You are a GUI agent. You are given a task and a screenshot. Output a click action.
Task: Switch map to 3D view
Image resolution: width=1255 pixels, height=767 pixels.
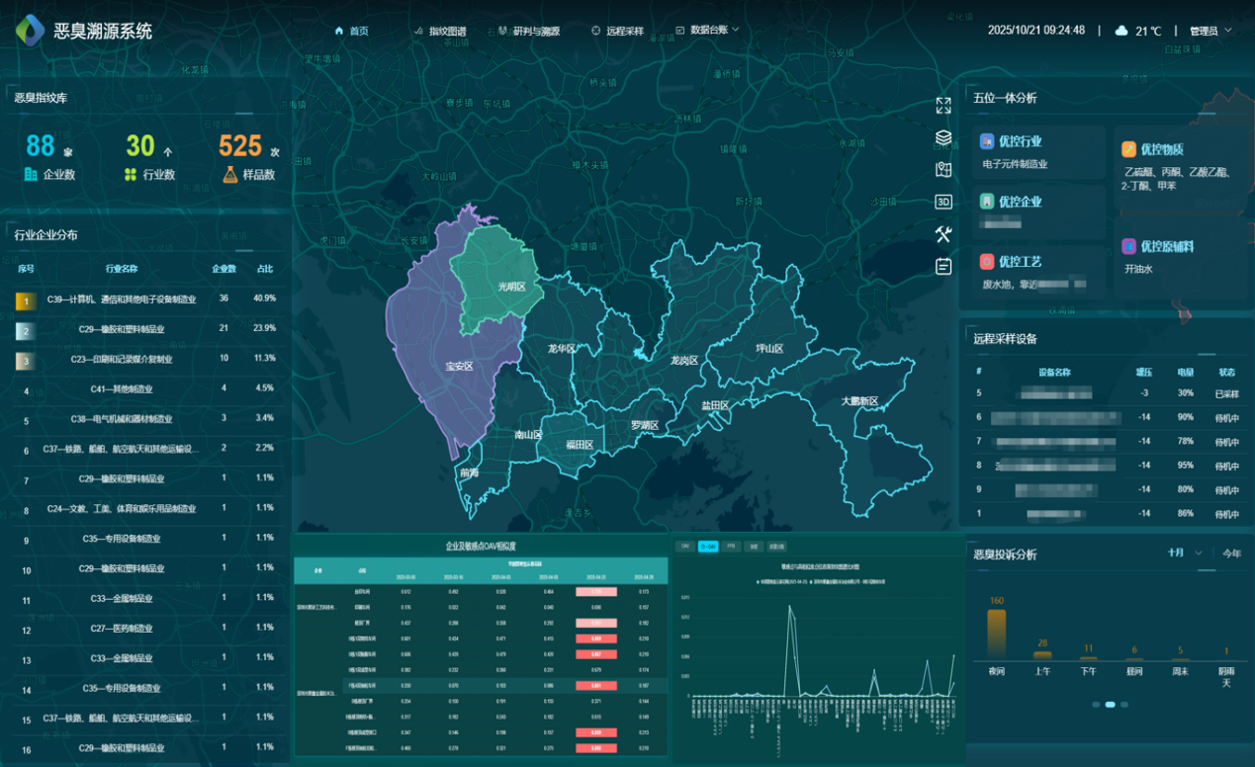[x=943, y=202]
